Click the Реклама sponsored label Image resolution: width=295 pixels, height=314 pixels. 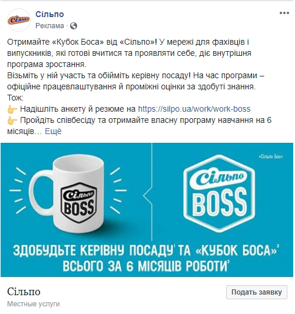(x=49, y=26)
